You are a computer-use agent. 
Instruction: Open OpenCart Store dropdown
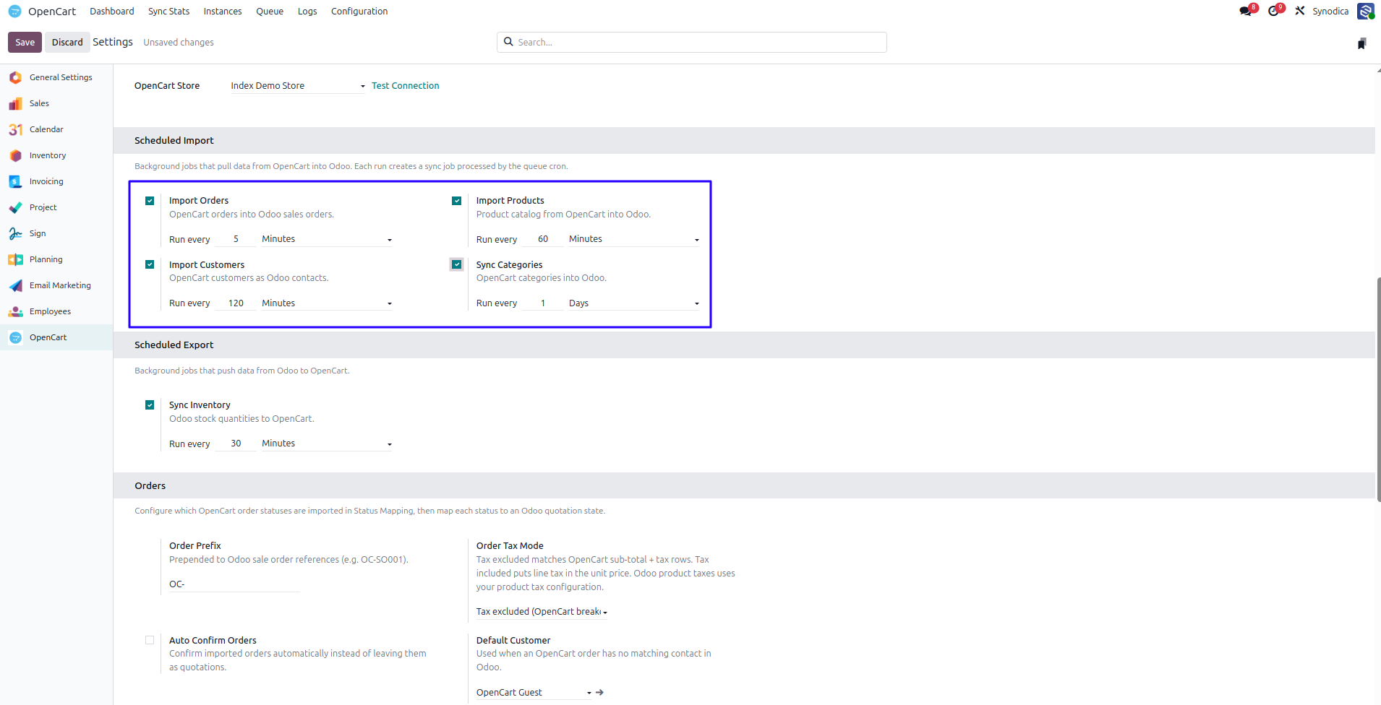pos(298,86)
